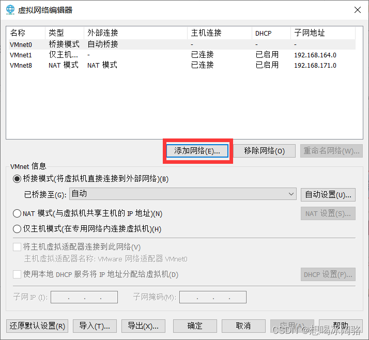Tick 将主机虚拟适配器连接到此网络 checkbox
This screenshot has height=340, width=369.
click(17, 247)
